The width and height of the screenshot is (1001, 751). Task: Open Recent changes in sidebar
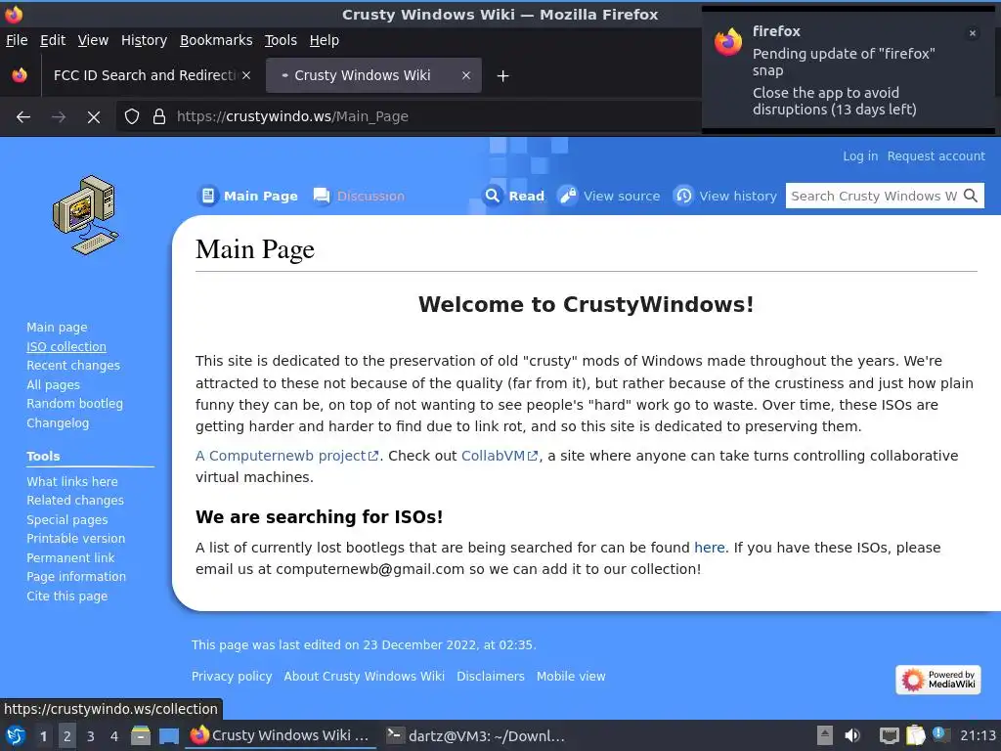coord(73,366)
